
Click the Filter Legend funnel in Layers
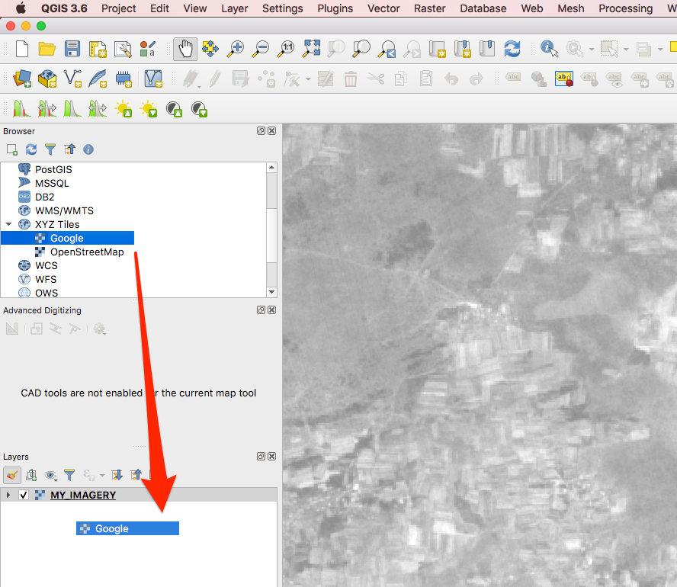pyautogui.click(x=69, y=475)
